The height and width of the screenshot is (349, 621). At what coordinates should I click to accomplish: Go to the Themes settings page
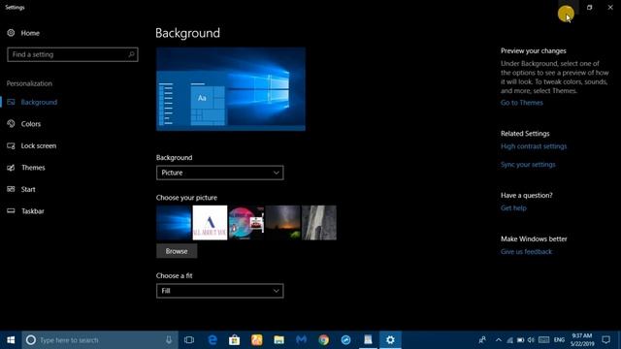click(33, 168)
